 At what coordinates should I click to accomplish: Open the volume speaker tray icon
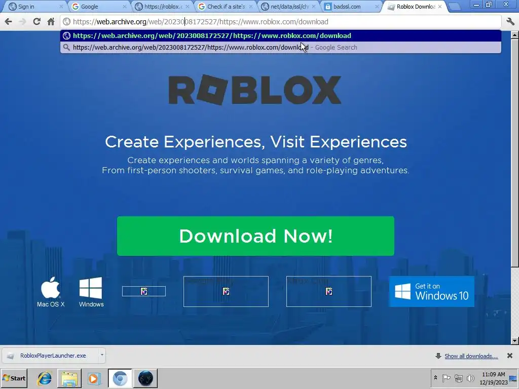click(470, 378)
